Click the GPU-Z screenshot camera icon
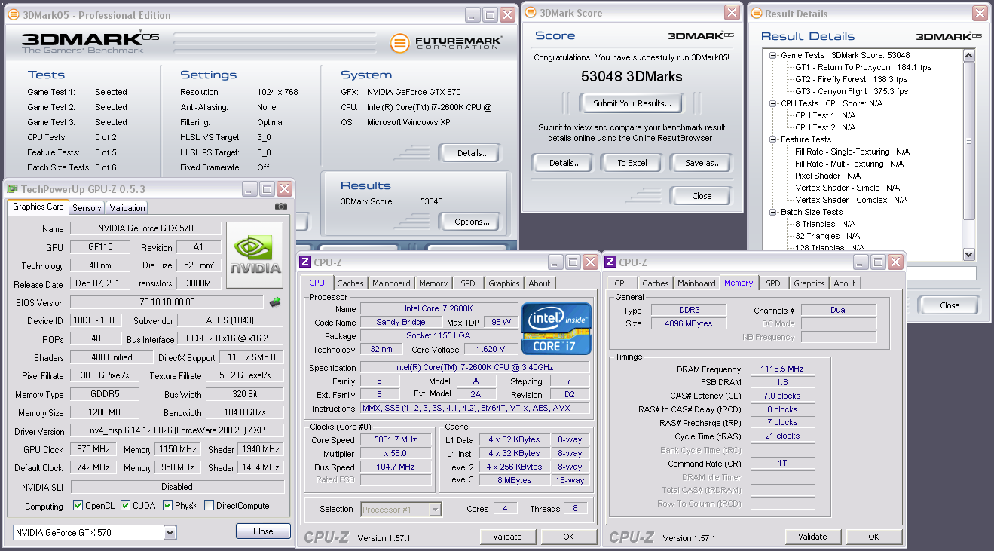 pos(281,206)
